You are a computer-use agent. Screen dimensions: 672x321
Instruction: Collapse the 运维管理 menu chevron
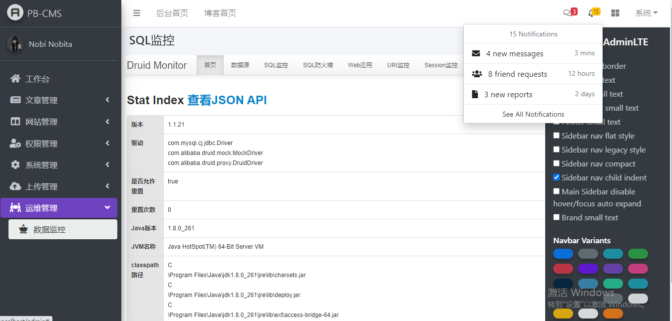[x=107, y=208]
